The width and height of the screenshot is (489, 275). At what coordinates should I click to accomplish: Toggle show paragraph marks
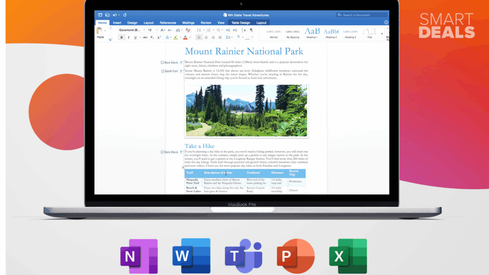click(251, 30)
